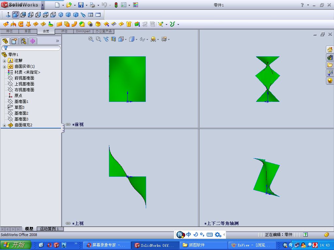
Task: Open the PropertyManager tab
Action: coord(14,41)
